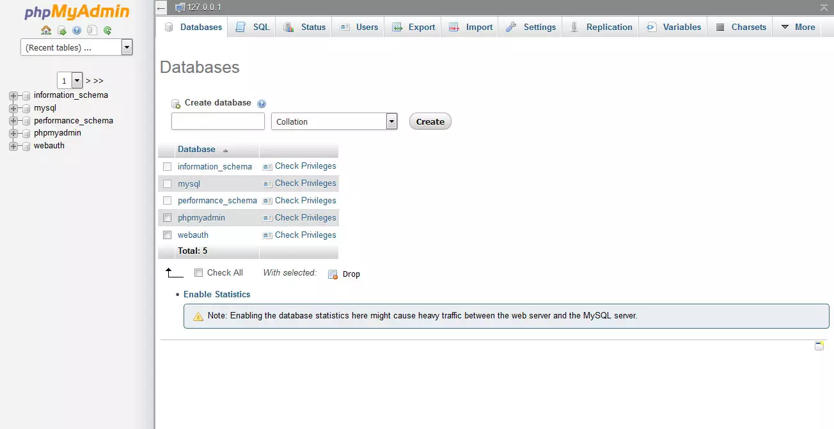Open the Export tab

[413, 27]
